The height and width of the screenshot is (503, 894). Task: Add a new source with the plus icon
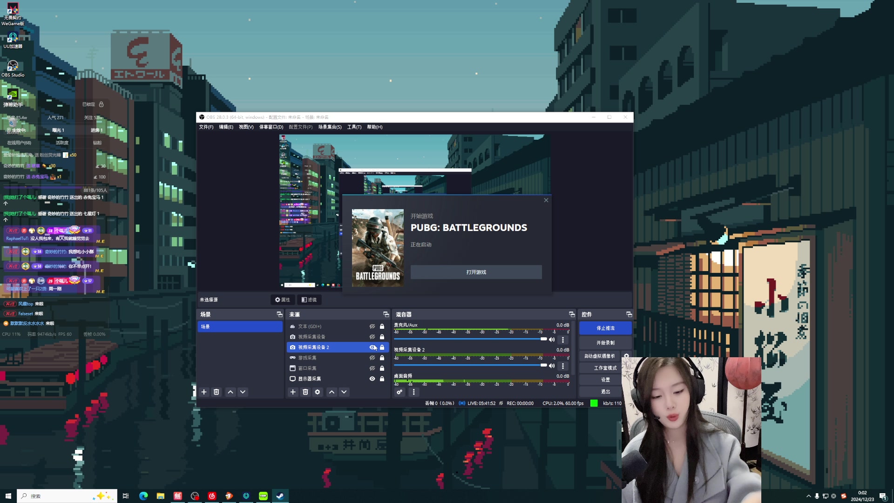tap(293, 392)
